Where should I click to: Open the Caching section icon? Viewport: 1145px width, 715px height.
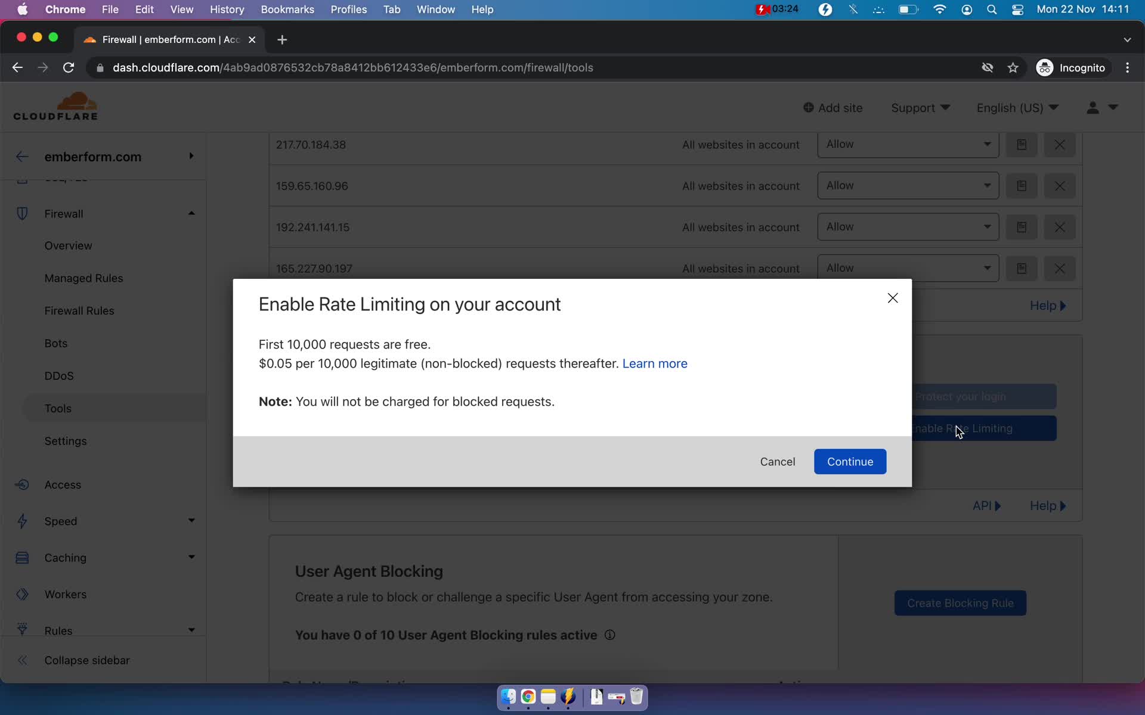pos(22,558)
